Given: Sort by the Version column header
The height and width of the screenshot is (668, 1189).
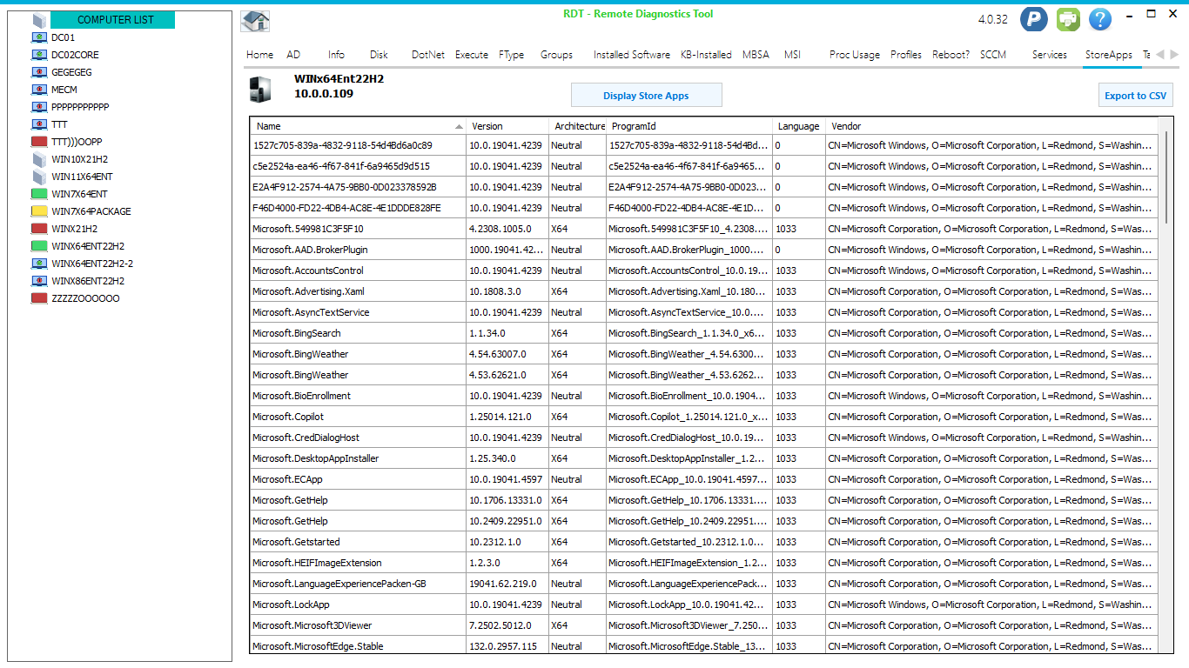Looking at the screenshot, I should click(507, 126).
